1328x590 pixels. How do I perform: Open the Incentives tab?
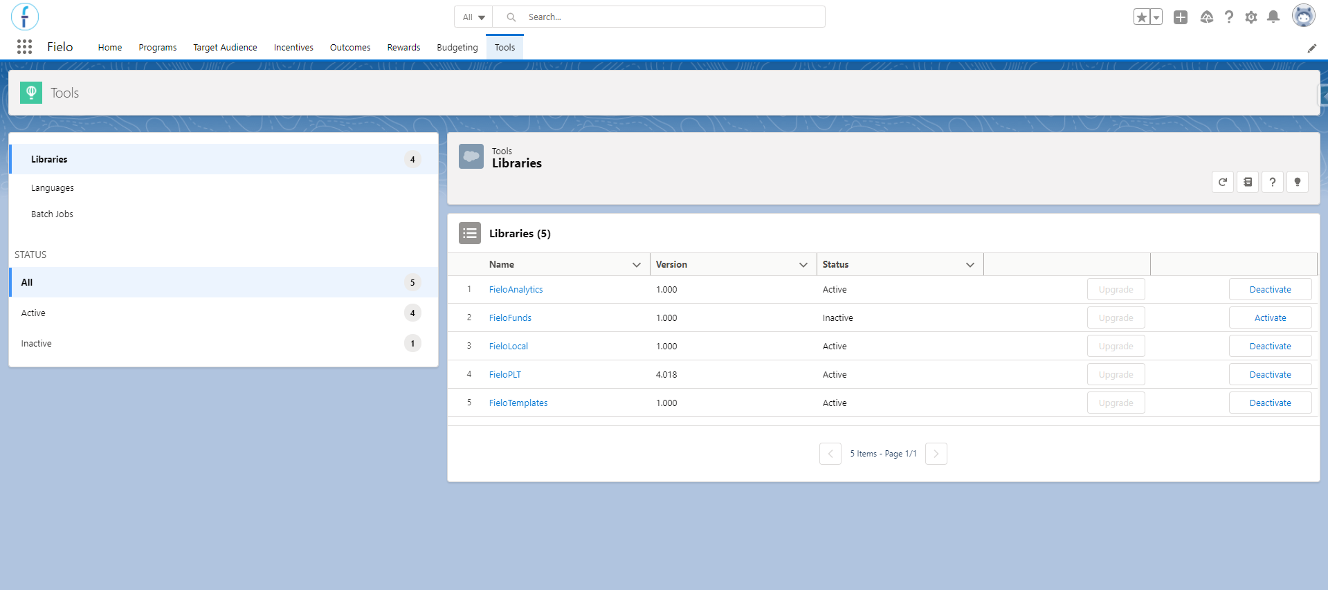[x=293, y=48]
